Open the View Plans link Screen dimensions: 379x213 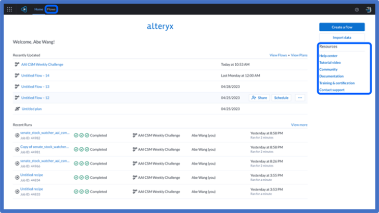299,55
